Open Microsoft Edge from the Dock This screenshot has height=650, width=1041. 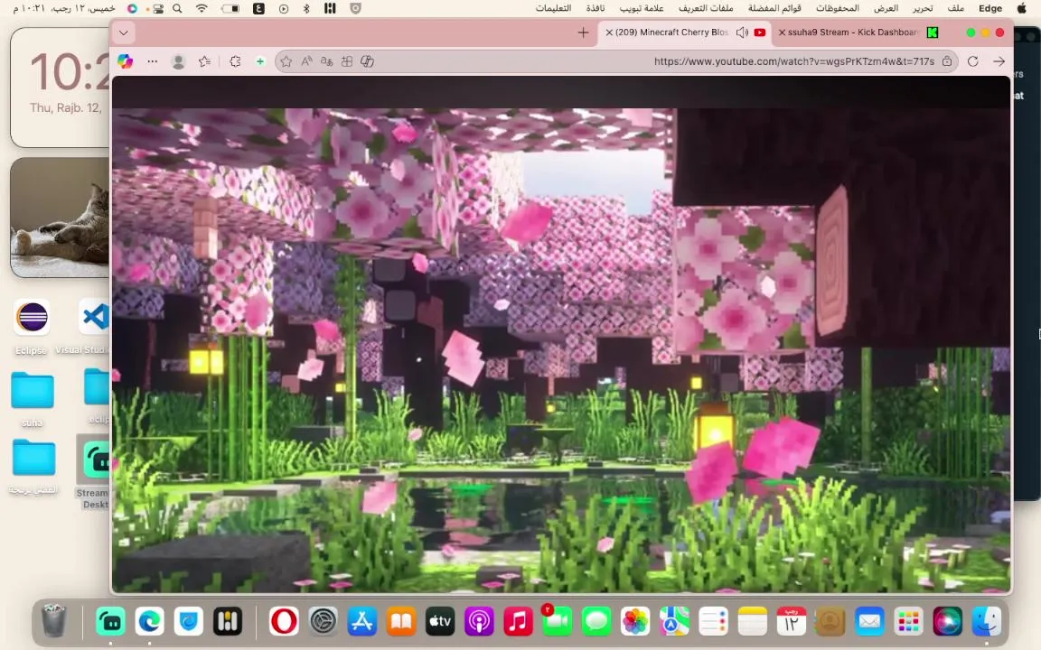pos(150,621)
